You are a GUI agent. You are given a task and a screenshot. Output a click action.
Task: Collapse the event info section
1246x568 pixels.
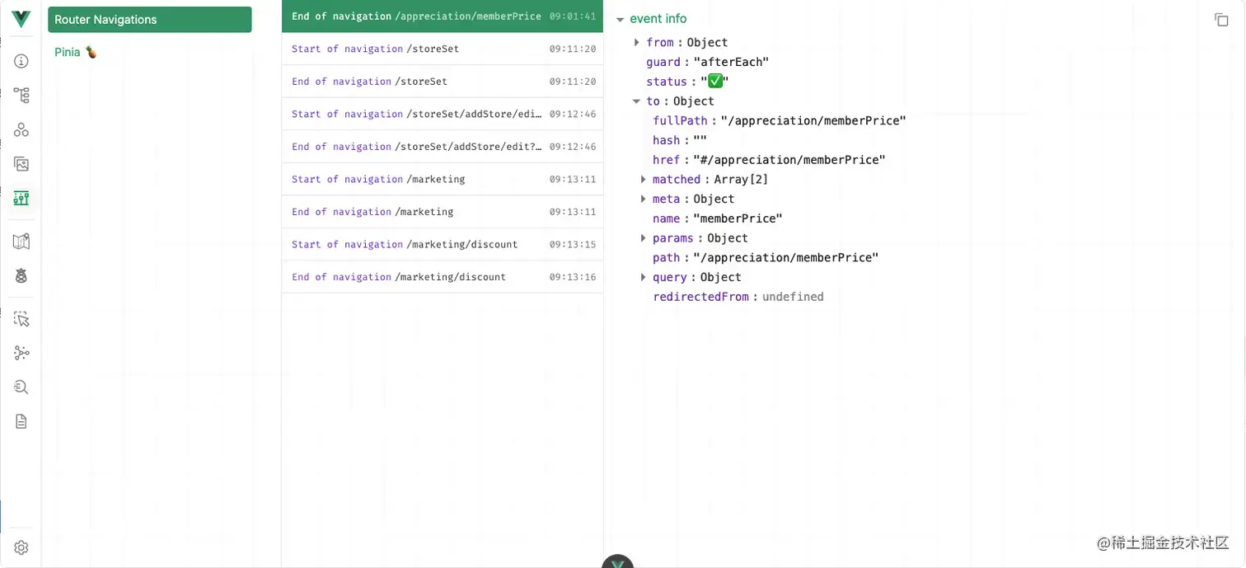(621, 20)
